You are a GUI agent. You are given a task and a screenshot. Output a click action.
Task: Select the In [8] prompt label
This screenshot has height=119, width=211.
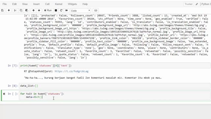(13, 86)
